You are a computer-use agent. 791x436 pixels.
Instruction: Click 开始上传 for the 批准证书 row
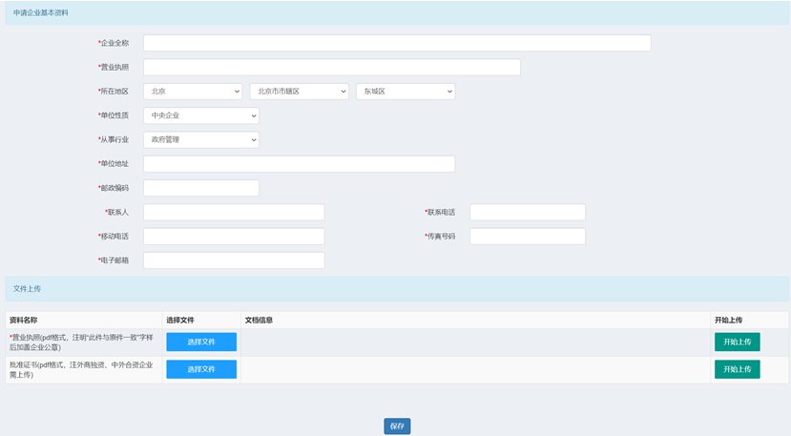click(x=737, y=369)
